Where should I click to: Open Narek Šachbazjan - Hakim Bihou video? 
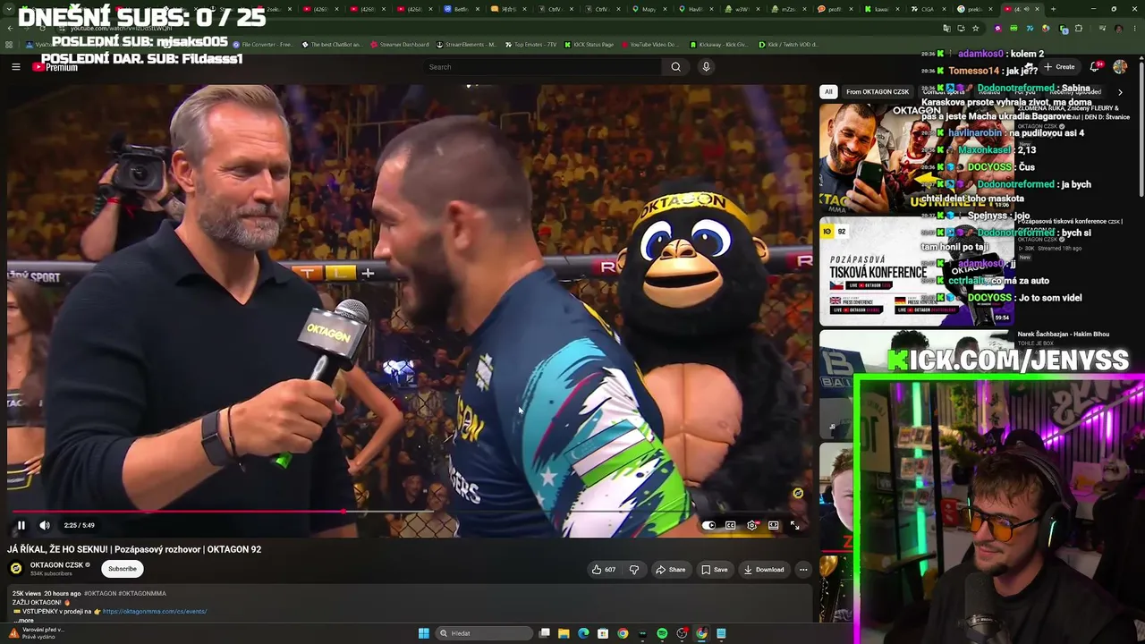click(1064, 335)
